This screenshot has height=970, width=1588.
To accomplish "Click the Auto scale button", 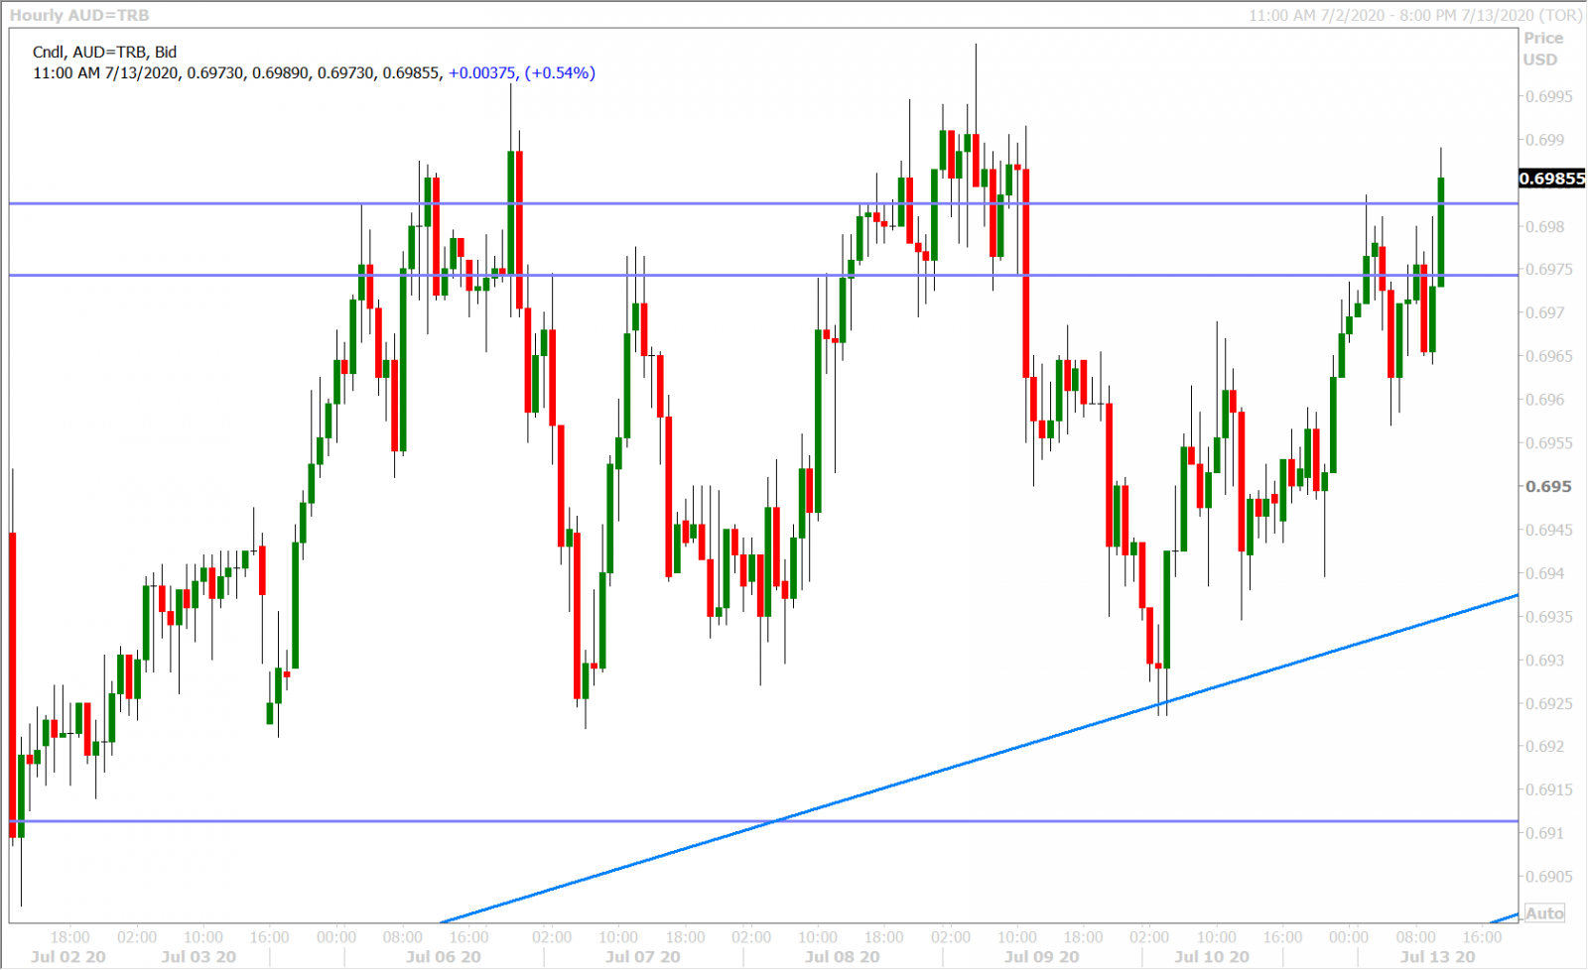I will click(1544, 913).
